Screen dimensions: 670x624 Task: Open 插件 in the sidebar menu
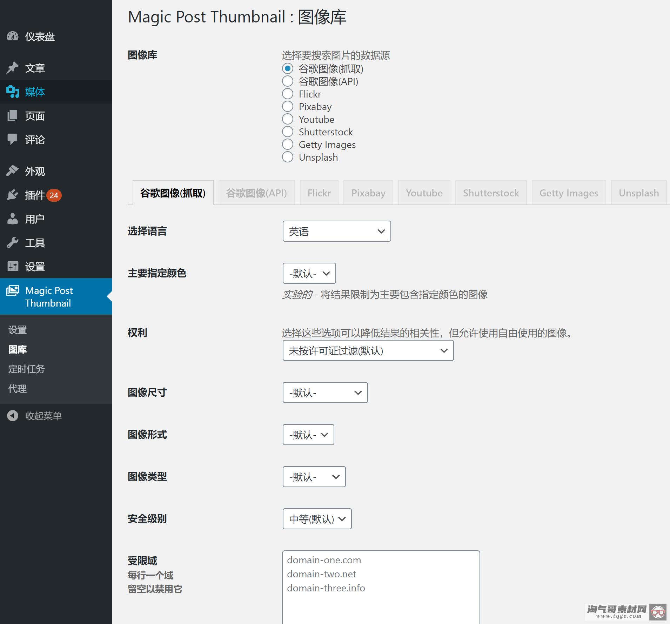[56, 195]
